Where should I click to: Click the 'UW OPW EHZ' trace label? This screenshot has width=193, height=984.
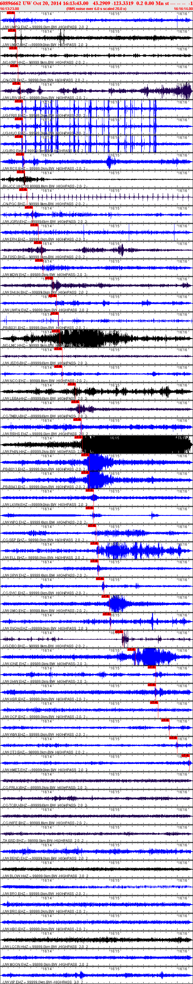pos(15,575)
